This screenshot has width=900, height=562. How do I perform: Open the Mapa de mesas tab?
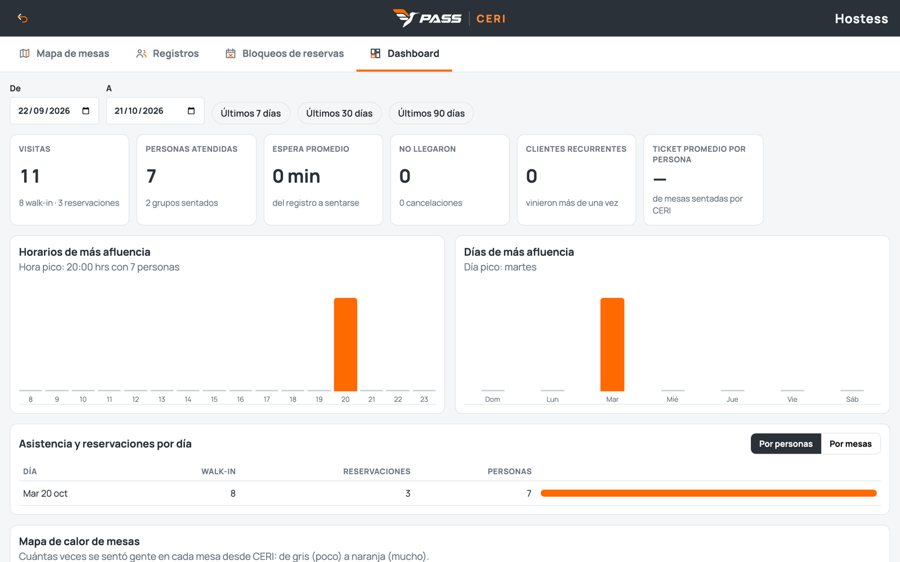tap(64, 53)
